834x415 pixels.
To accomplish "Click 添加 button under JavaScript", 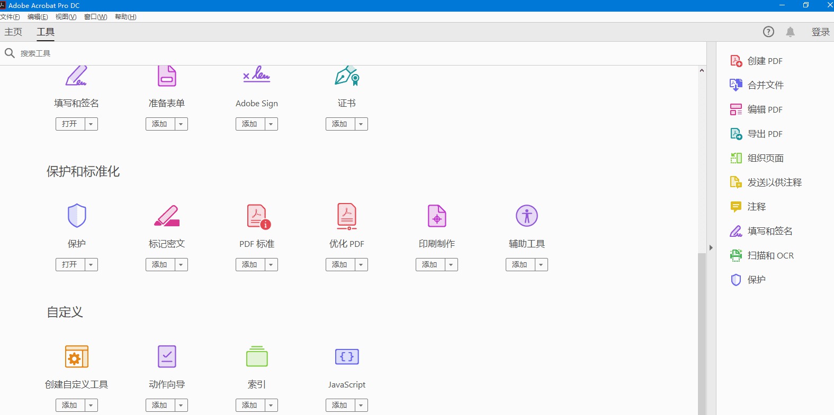I will (x=340, y=405).
